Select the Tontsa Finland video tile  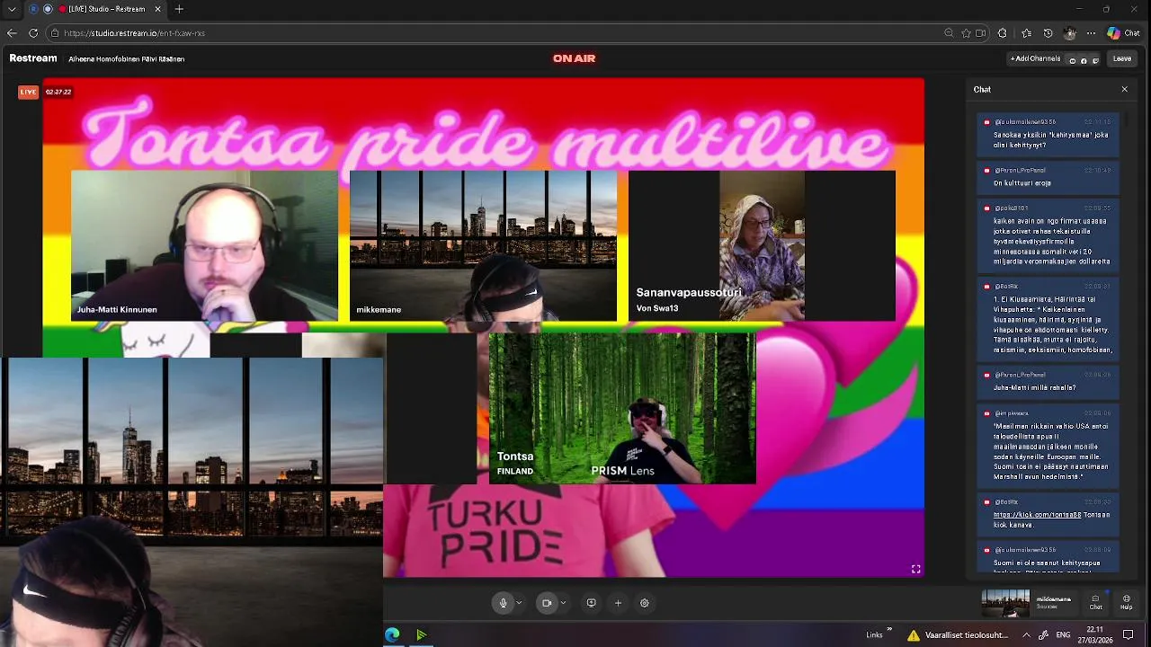(622, 408)
